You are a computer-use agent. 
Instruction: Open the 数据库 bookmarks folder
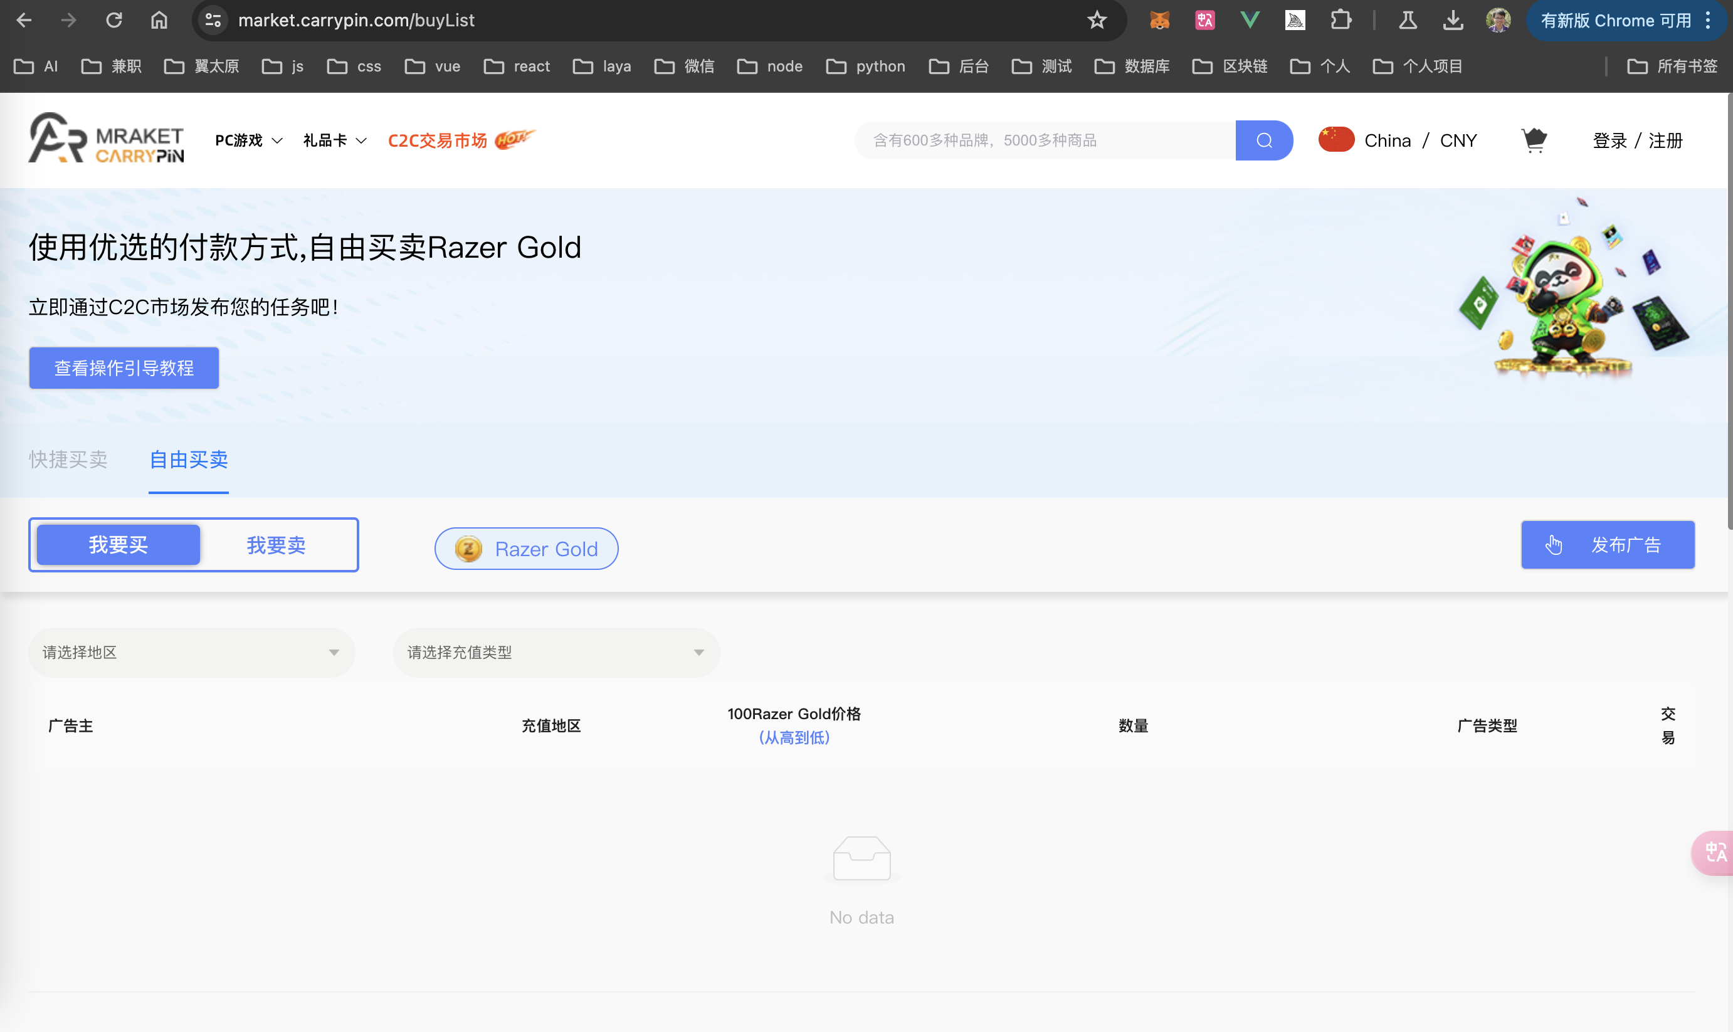pos(1132,66)
